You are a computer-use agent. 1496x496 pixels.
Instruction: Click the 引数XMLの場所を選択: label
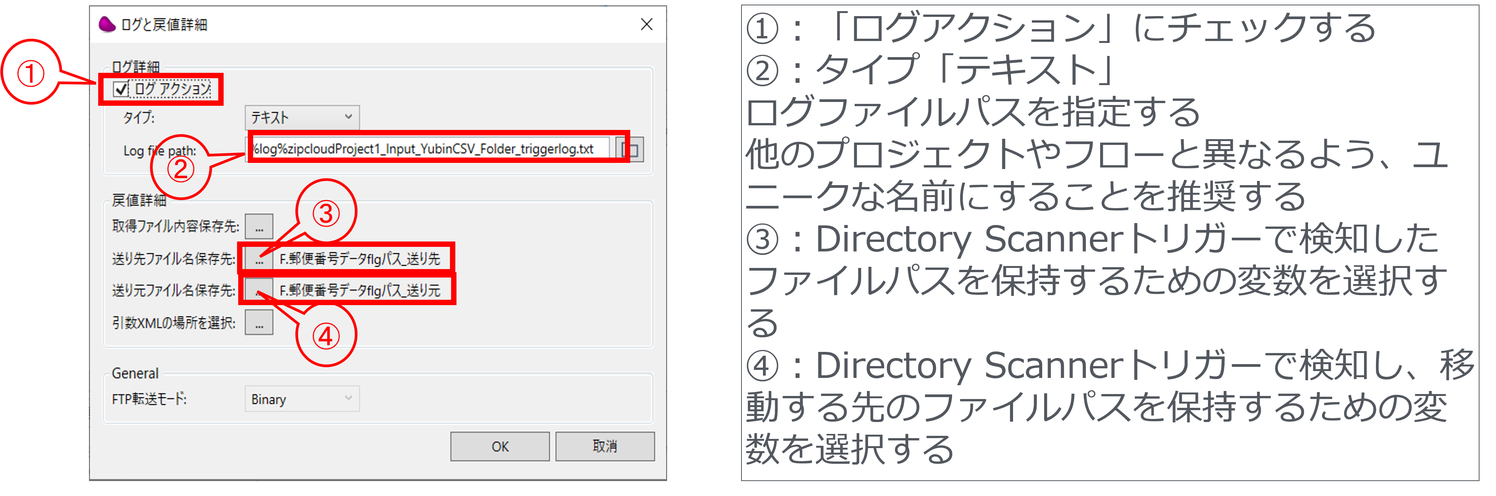point(174,322)
